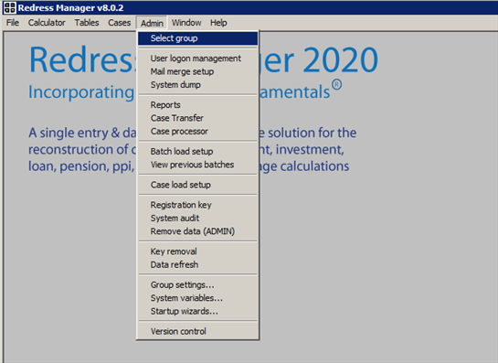Open User logon management
This screenshot has width=498, height=363.
[198, 59]
